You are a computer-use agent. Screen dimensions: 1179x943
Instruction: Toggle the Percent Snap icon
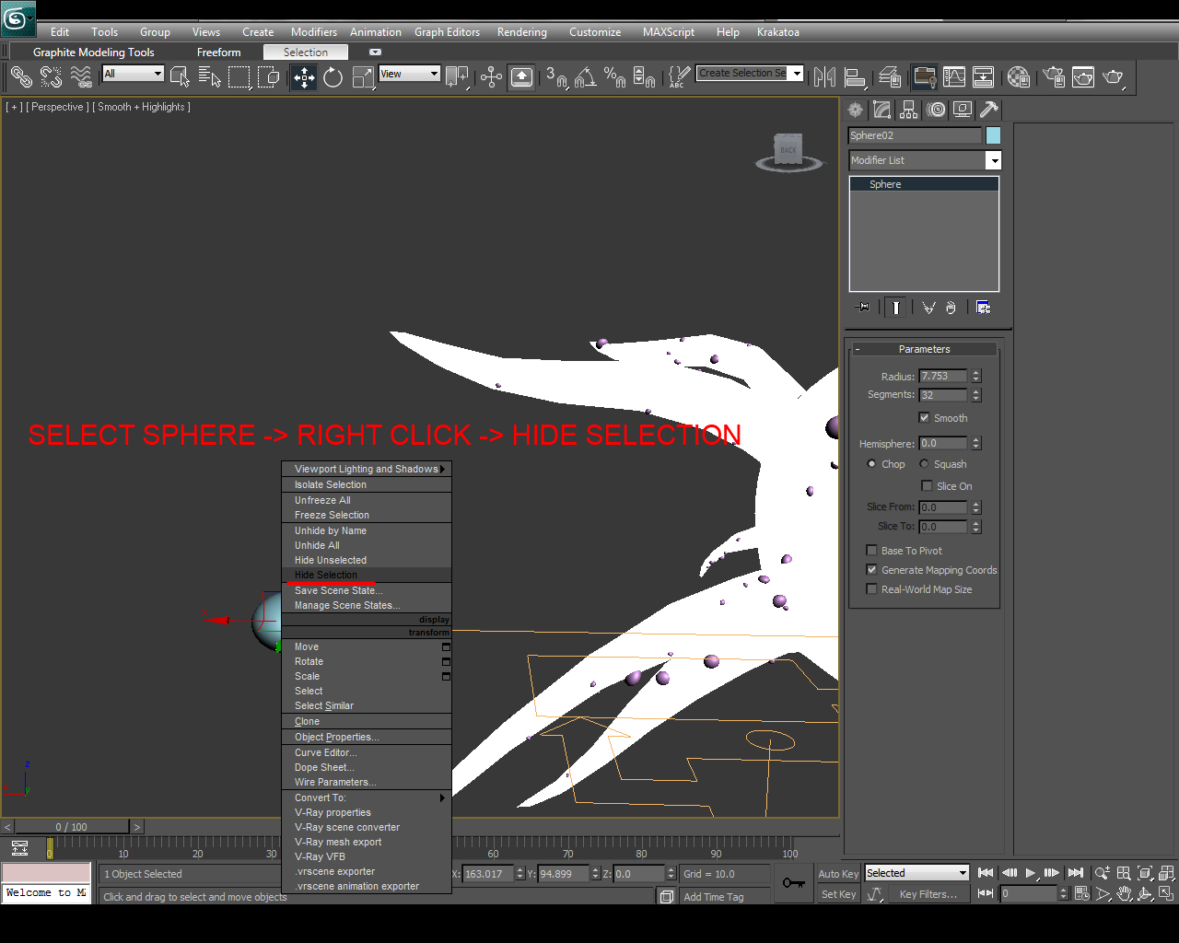615,76
